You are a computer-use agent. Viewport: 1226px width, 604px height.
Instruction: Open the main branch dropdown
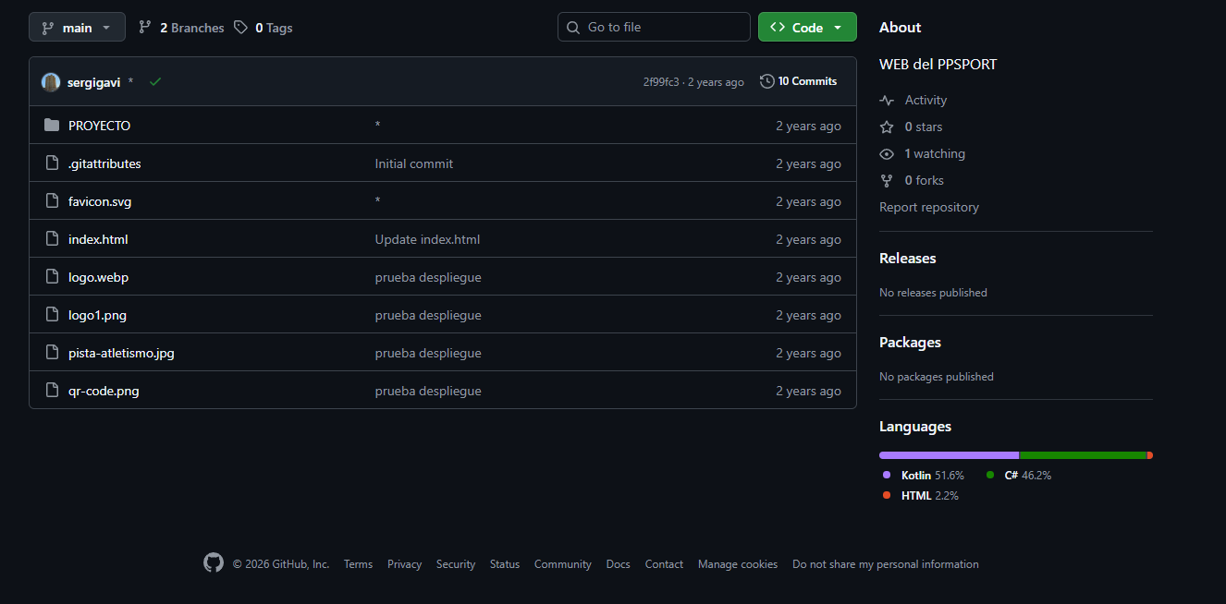point(77,28)
